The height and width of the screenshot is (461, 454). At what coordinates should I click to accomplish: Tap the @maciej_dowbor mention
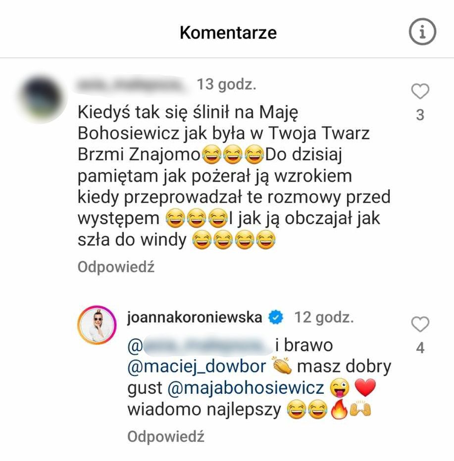197,367
